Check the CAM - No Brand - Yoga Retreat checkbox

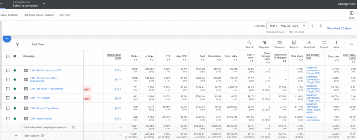point(8,89)
